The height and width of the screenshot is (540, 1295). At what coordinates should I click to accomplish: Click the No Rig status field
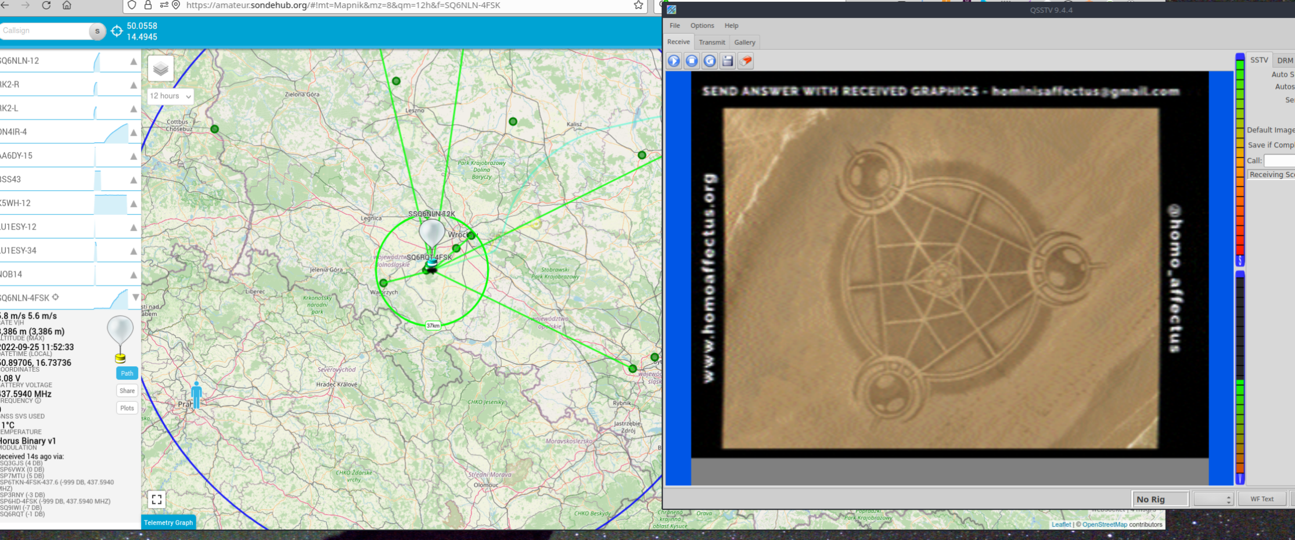1160,499
